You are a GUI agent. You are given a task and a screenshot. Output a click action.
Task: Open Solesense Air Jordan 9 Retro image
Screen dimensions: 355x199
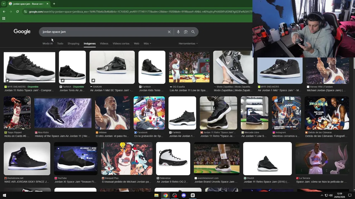(173, 159)
